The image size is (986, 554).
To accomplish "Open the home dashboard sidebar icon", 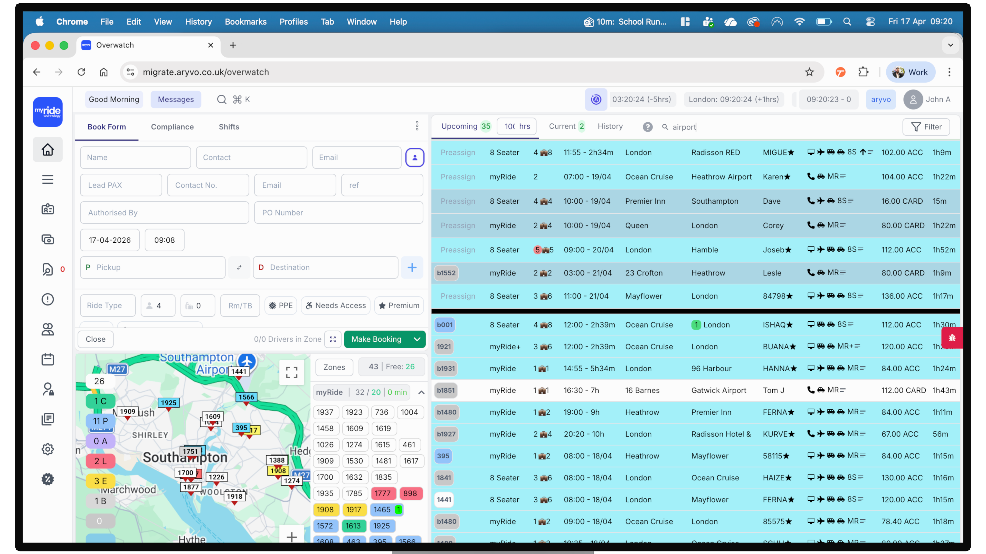I will click(48, 150).
